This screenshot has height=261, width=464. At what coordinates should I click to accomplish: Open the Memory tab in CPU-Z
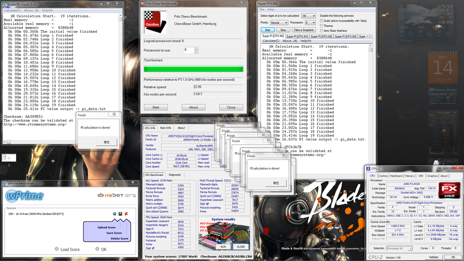pos(410,176)
